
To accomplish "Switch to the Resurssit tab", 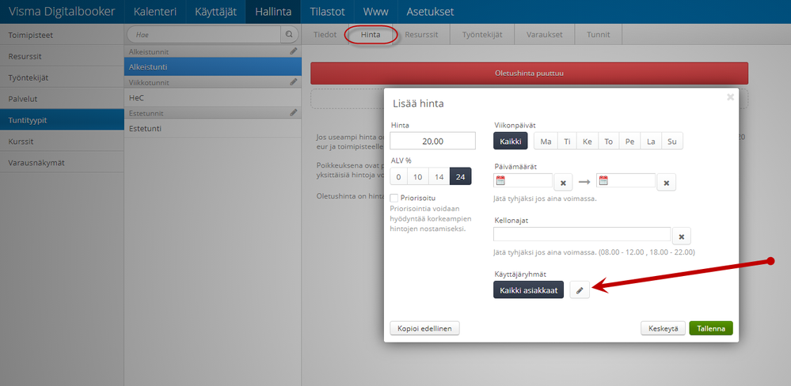I will point(421,35).
